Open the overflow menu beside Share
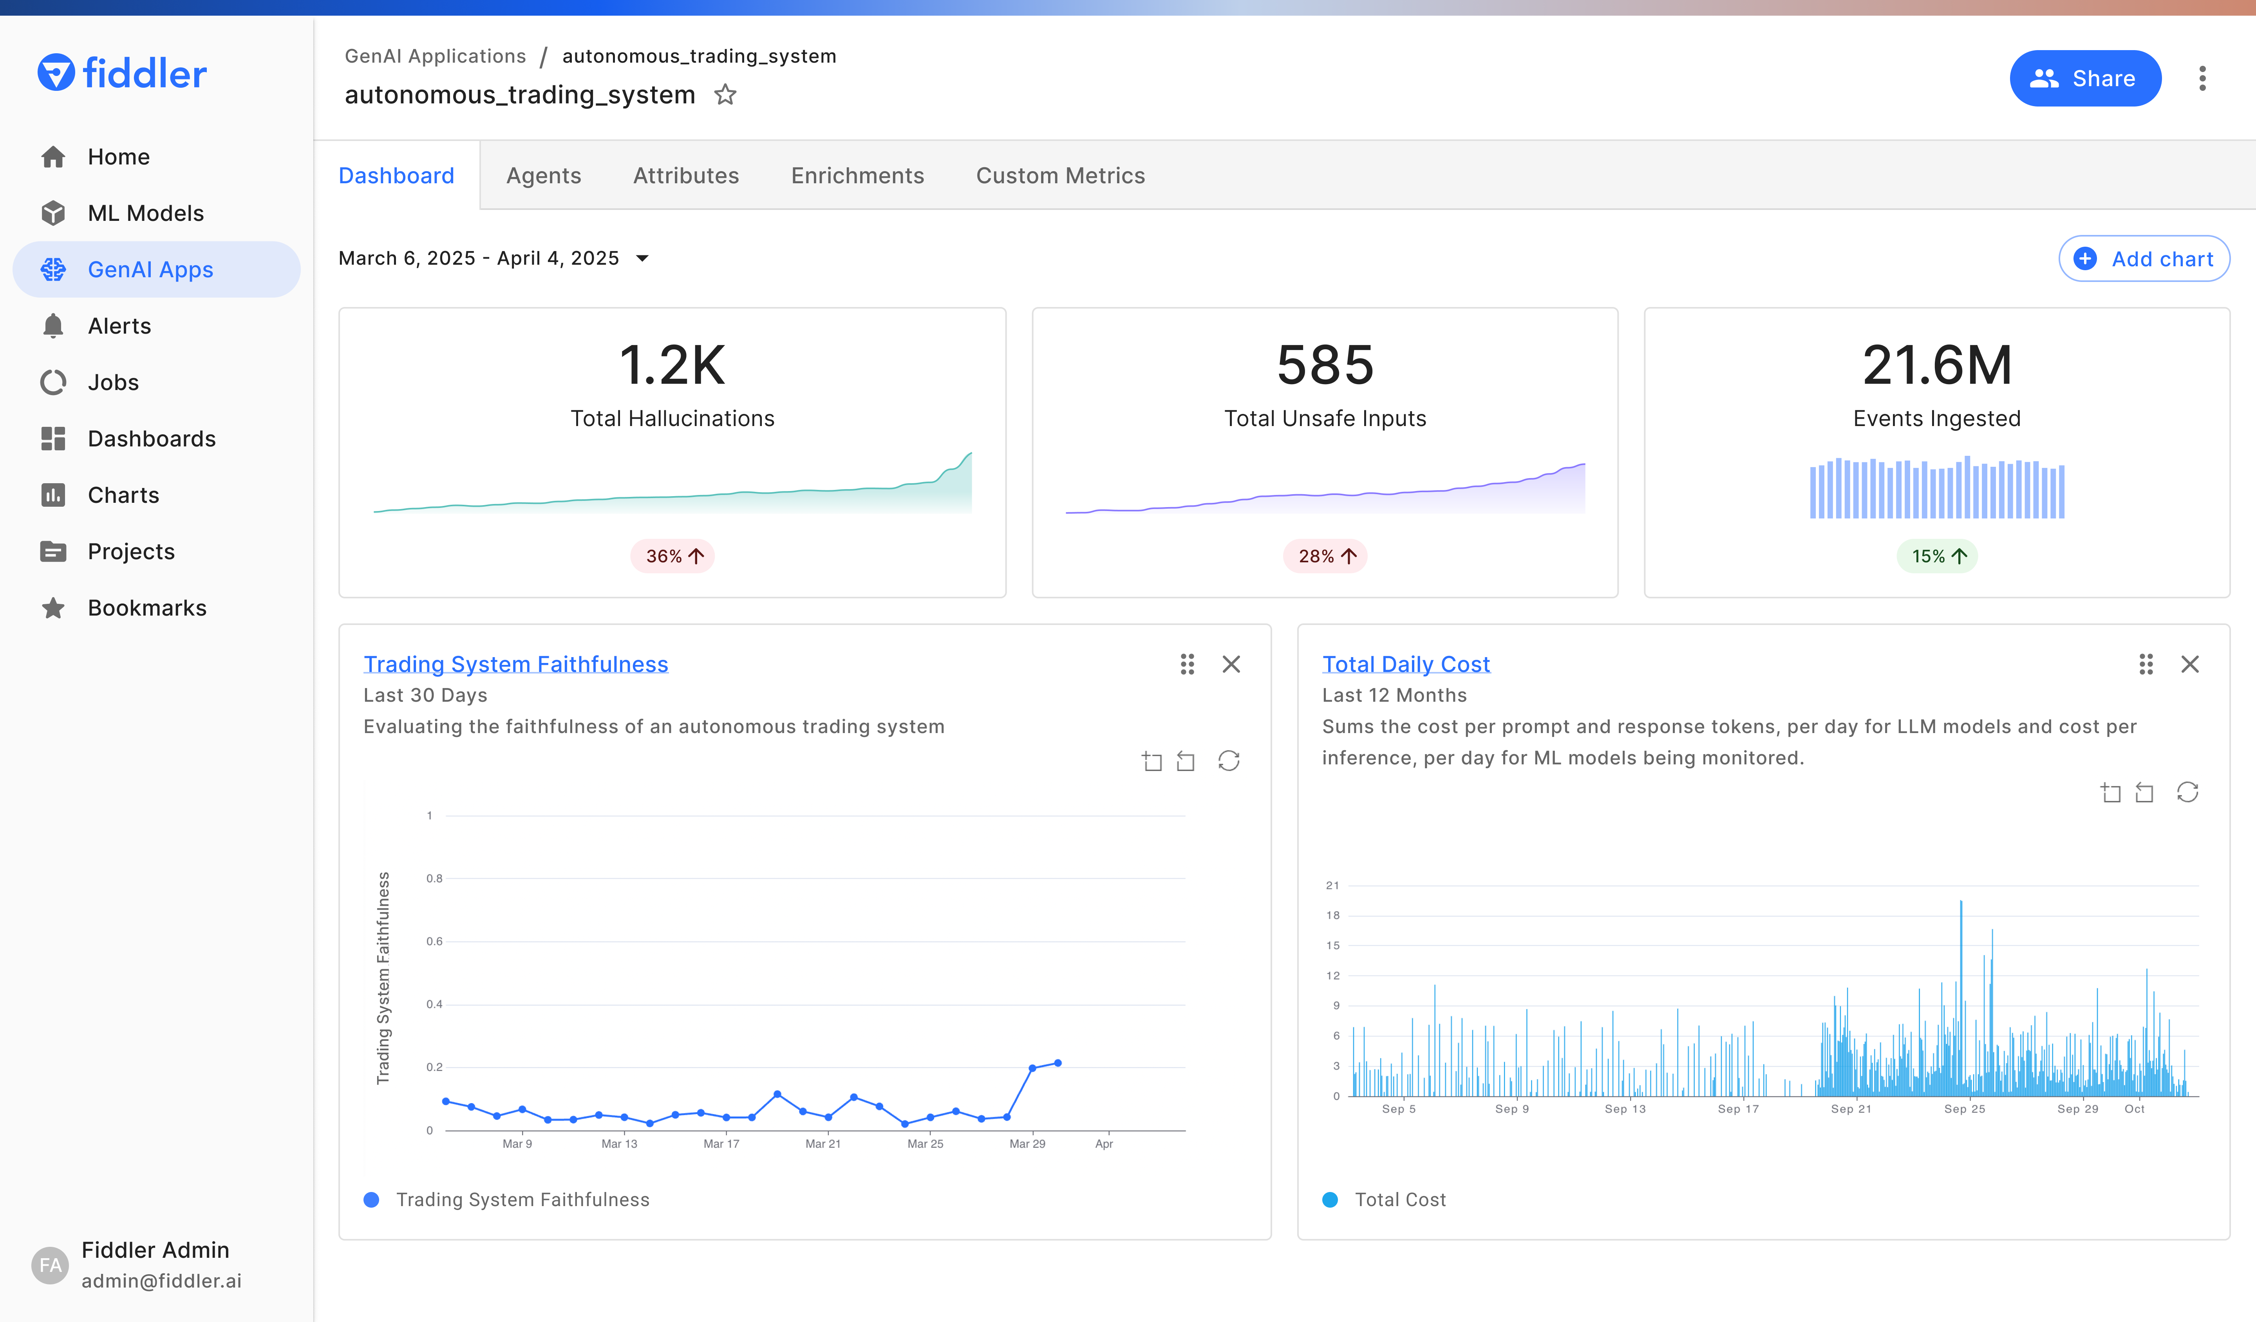 click(2203, 79)
